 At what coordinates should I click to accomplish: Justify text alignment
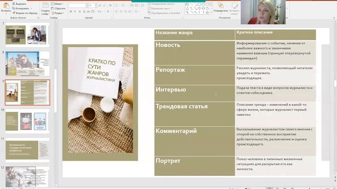[x=130, y=12]
